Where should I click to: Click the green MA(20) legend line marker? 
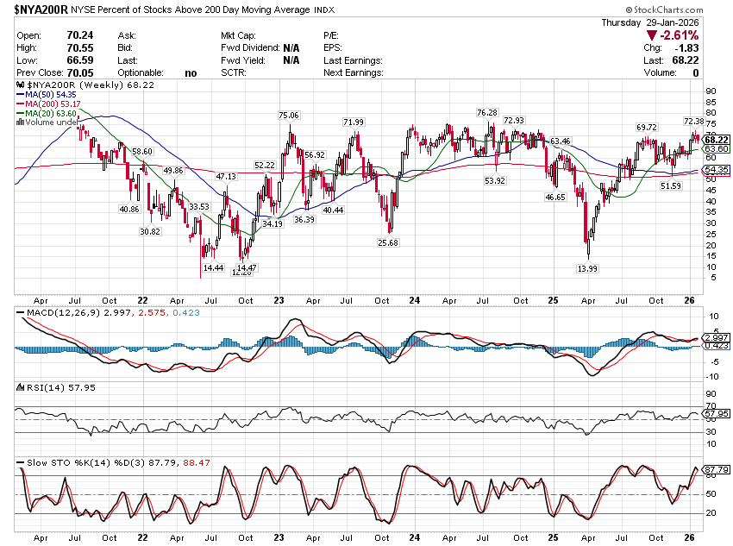point(21,113)
